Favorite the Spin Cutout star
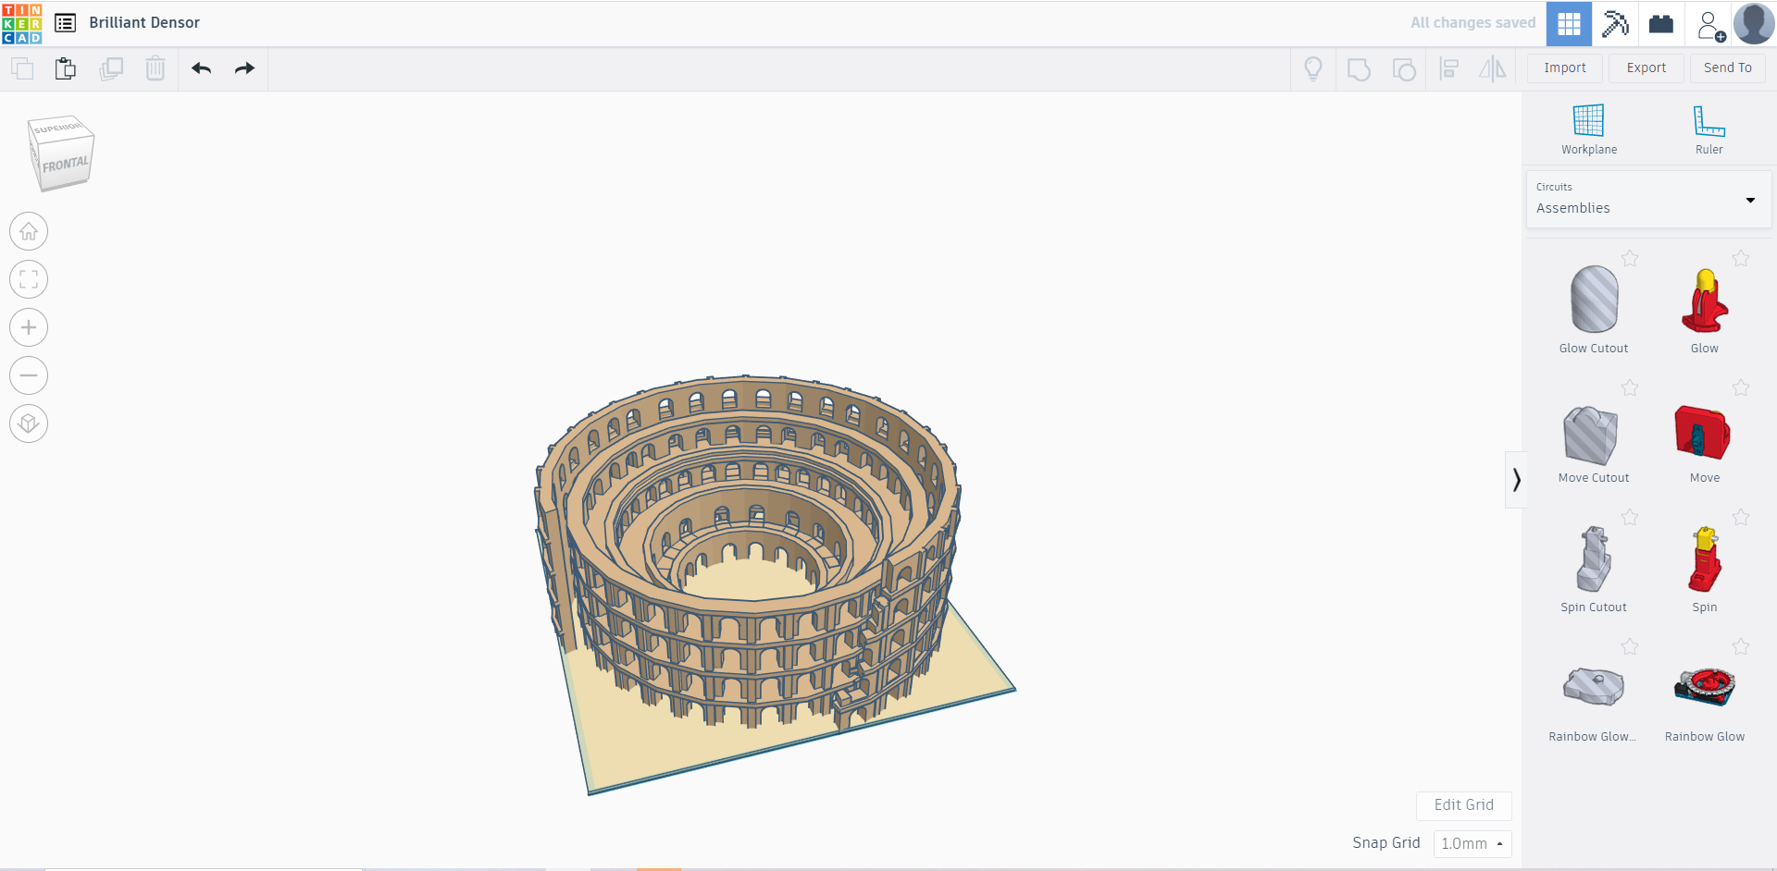Image resolution: width=1777 pixels, height=871 pixels. pos(1630,517)
